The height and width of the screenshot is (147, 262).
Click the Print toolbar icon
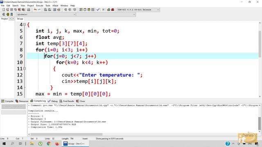[29, 10]
